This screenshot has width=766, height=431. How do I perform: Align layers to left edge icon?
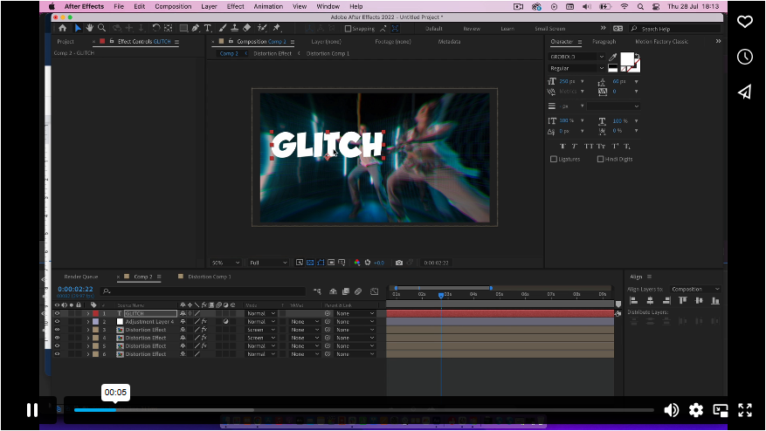[x=633, y=301]
